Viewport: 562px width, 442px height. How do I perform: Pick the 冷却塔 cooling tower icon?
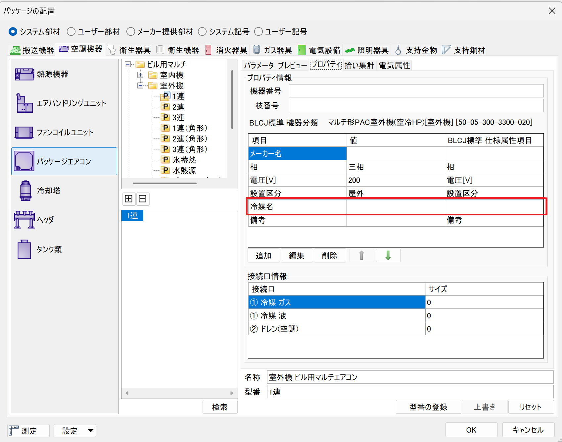(25, 191)
